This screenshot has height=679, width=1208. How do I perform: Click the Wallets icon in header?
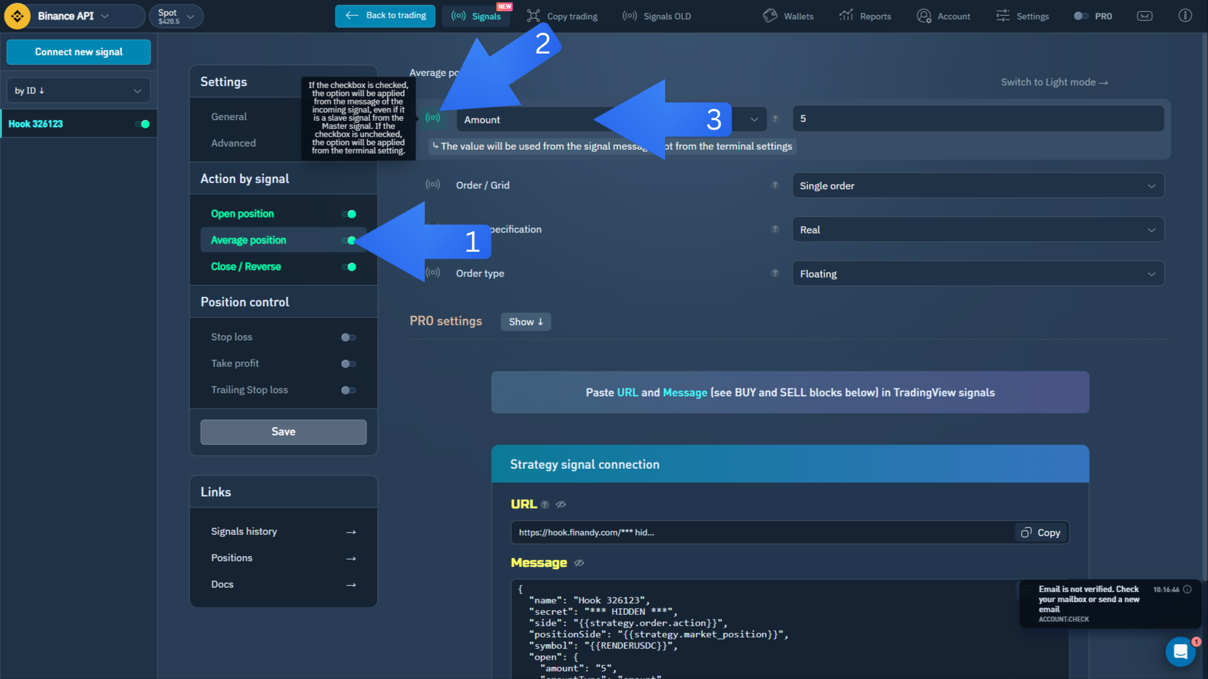pyautogui.click(x=770, y=16)
